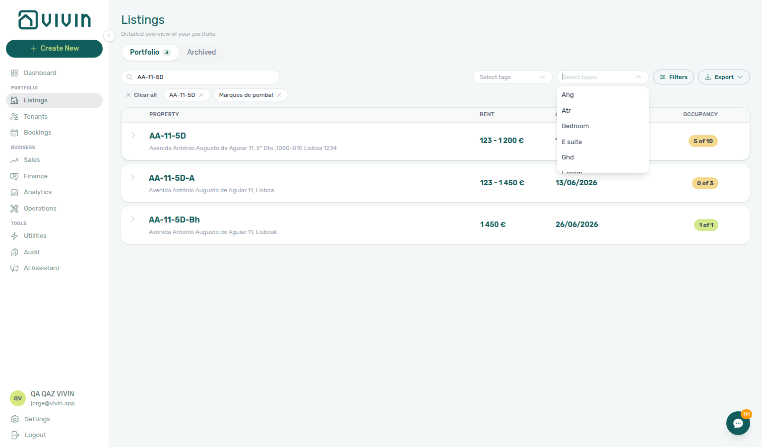Click the AI Assistant chat icon

click(x=14, y=268)
